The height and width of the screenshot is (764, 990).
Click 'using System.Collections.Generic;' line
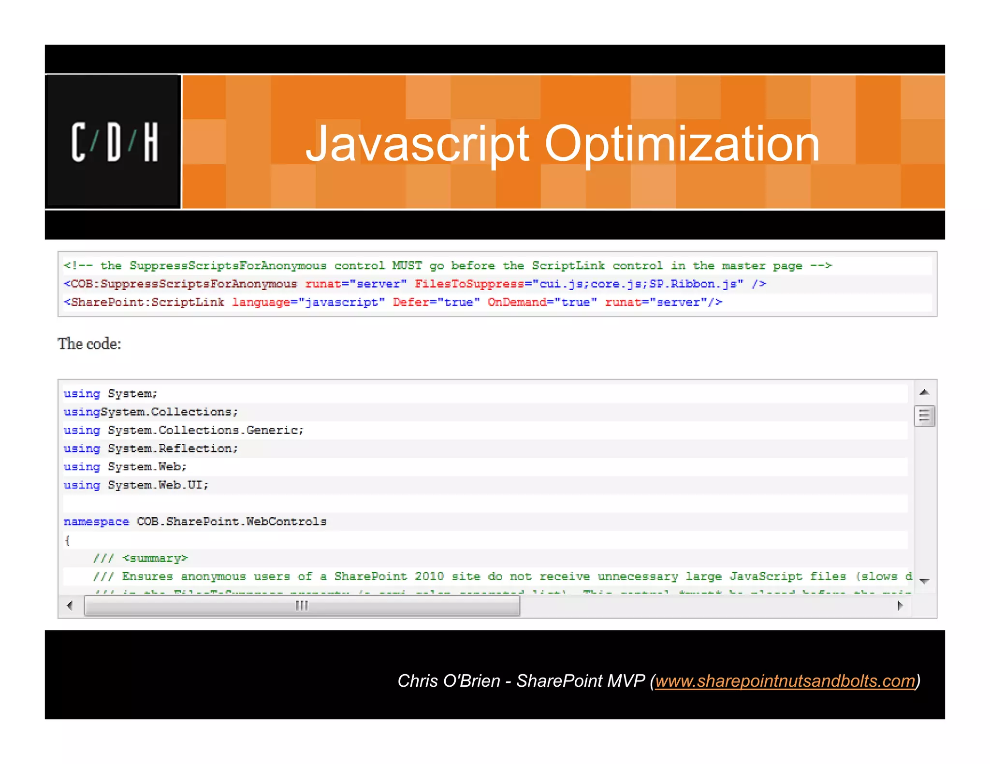(x=184, y=430)
